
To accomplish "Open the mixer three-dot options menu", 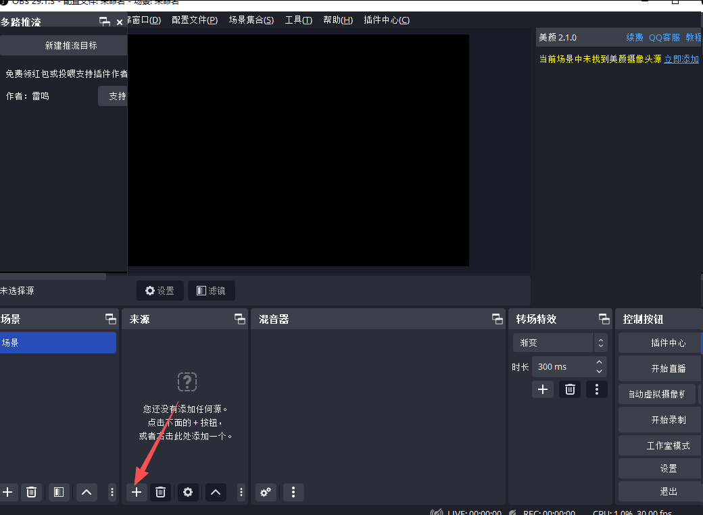I will (293, 492).
